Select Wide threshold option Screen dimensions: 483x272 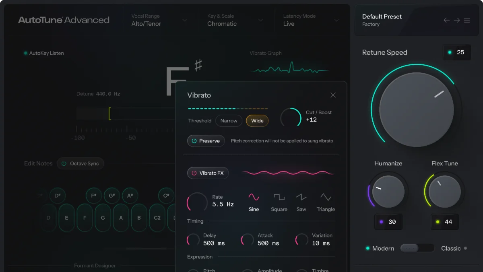click(x=257, y=121)
